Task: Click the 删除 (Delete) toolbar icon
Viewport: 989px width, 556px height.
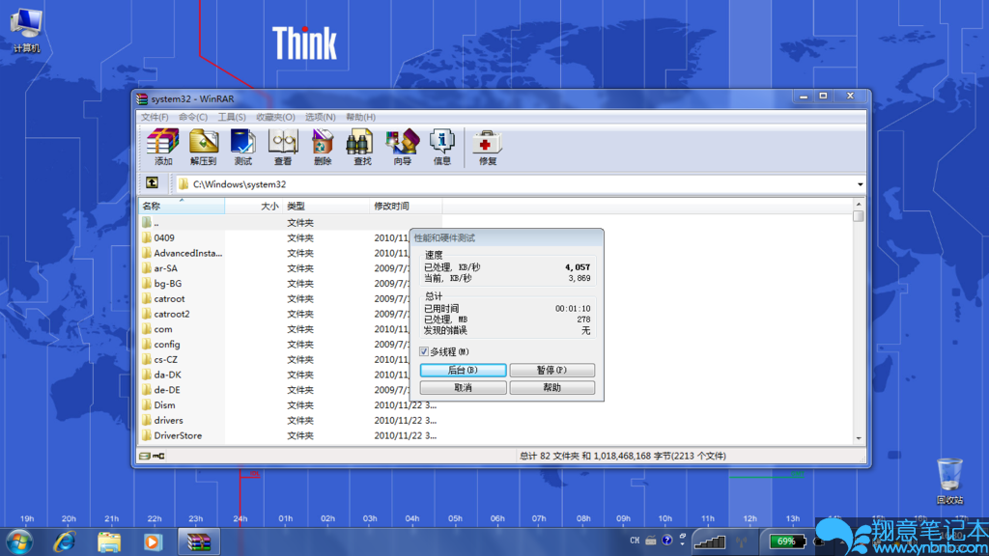Action: (323, 147)
